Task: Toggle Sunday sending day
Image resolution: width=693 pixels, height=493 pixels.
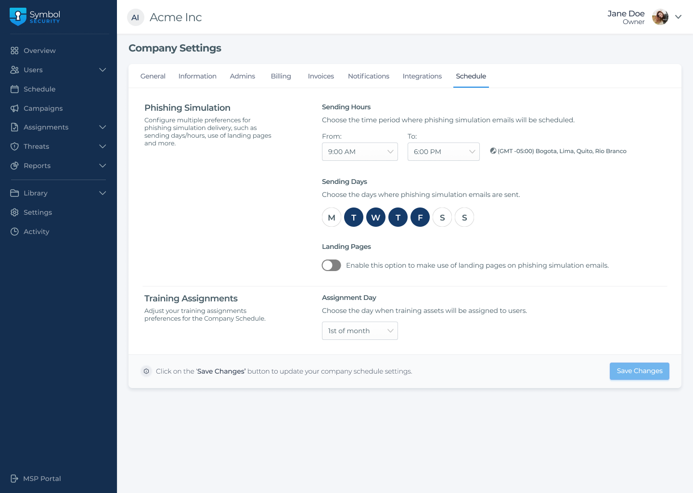Action: click(x=464, y=217)
